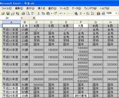Viewport: 119px width, 98px height.
Task: Click the 23歳 cell
Action: tap(25, 40)
